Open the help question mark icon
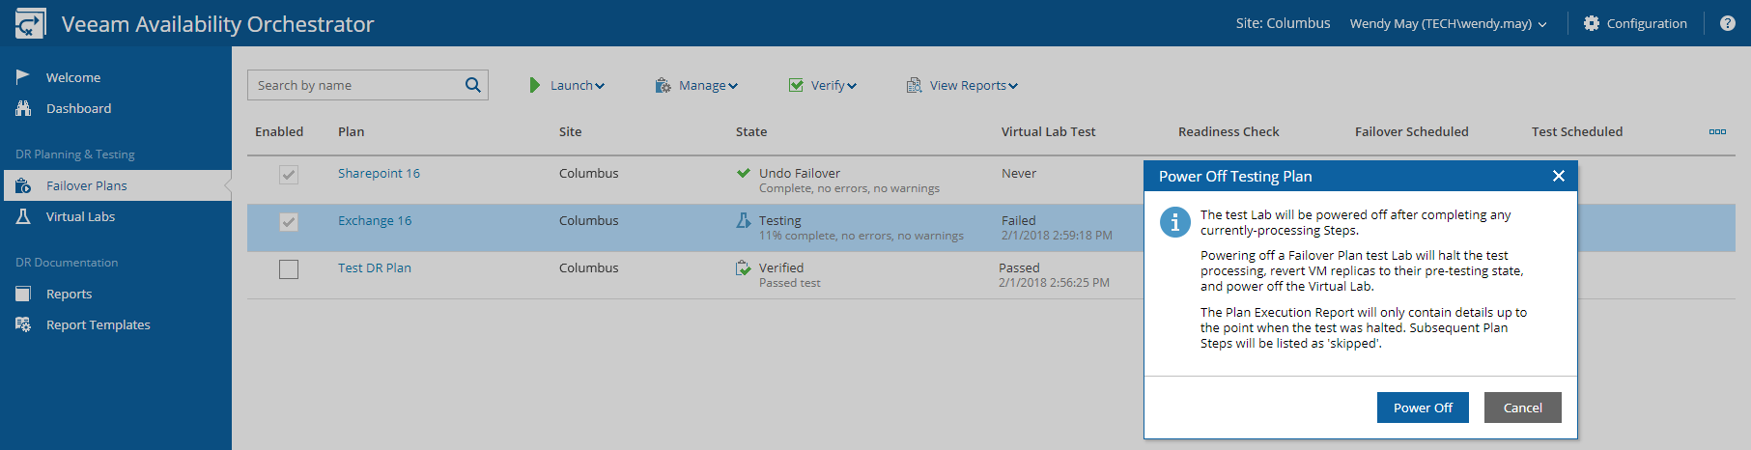The image size is (1751, 450). click(1728, 23)
